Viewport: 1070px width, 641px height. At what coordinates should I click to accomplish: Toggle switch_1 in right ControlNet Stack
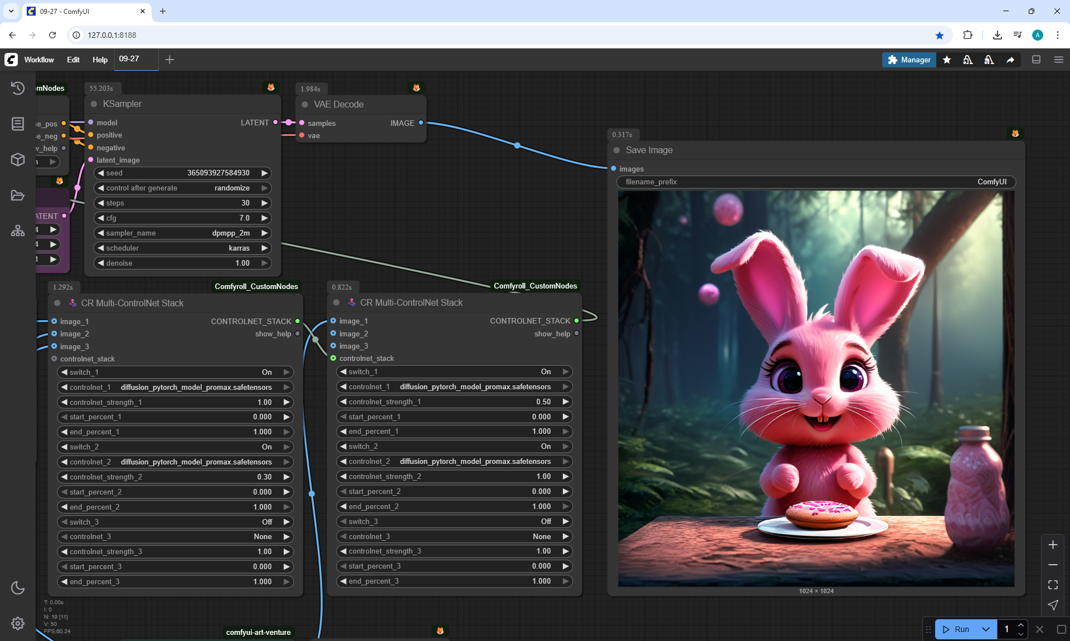[x=454, y=371]
